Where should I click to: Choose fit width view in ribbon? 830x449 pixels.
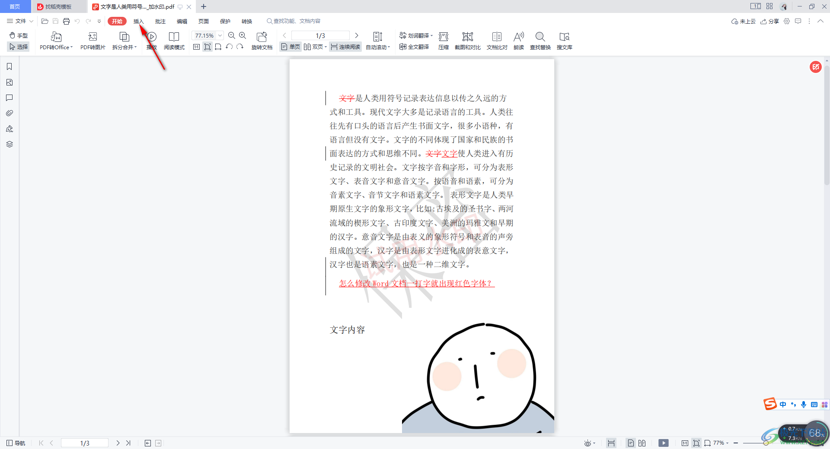[x=218, y=47]
